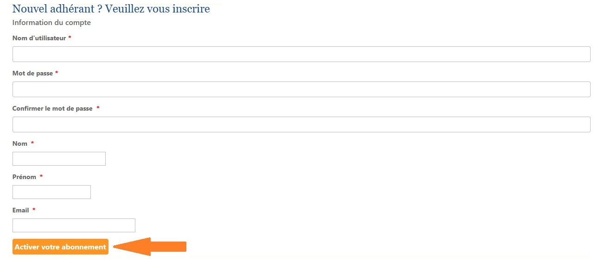Click the Confirmer le mot de passe label

pyautogui.click(x=53, y=108)
